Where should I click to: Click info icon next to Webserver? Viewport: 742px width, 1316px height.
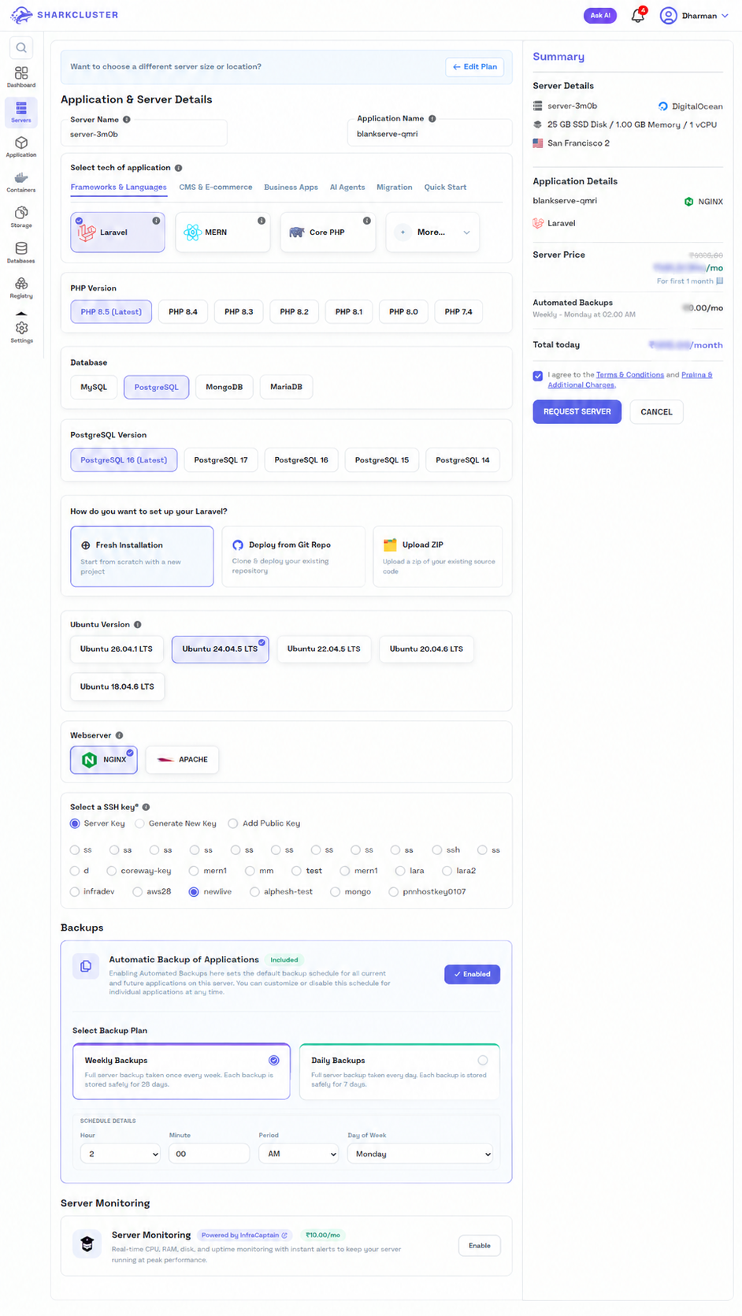(x=120, y=735)
